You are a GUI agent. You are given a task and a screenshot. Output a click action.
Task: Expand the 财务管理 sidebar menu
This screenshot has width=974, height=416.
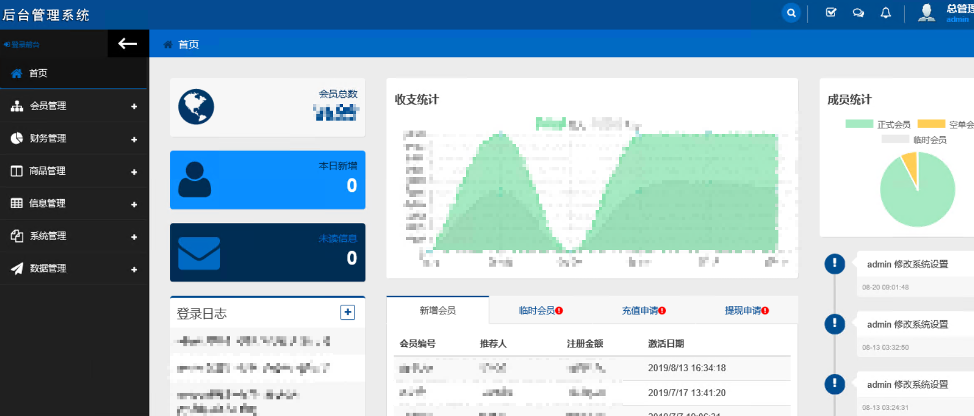[73, 139]
